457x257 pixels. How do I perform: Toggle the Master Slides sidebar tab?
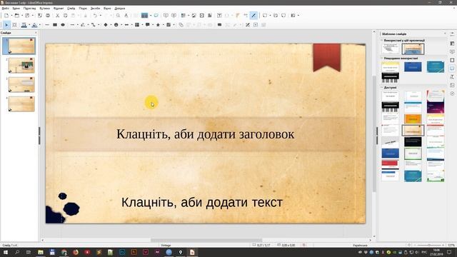point(452,69)
